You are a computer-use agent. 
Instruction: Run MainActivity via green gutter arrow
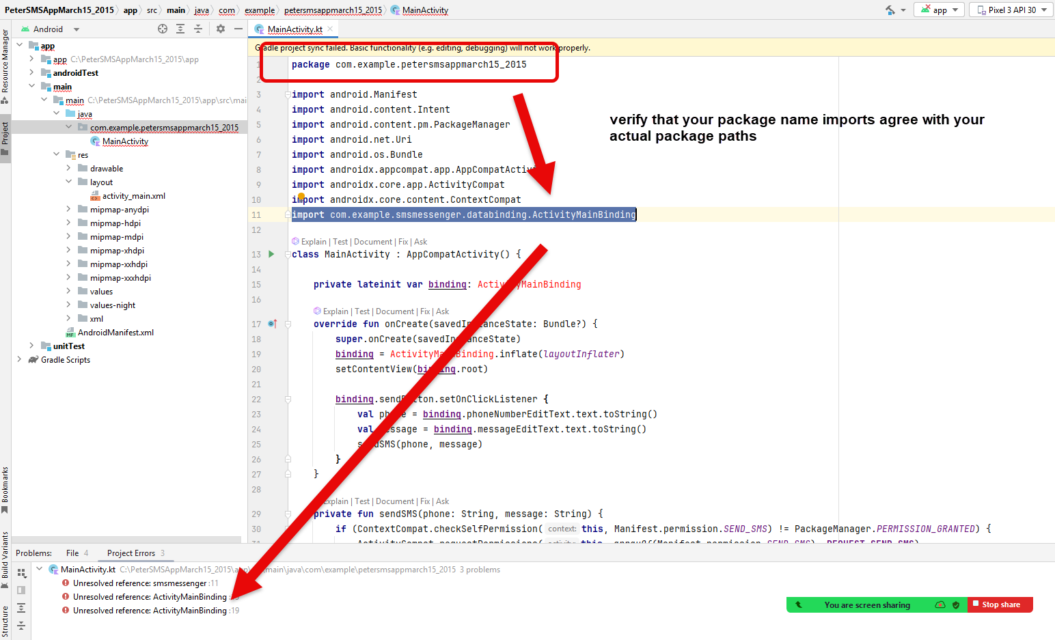click(x=271, y=254)
